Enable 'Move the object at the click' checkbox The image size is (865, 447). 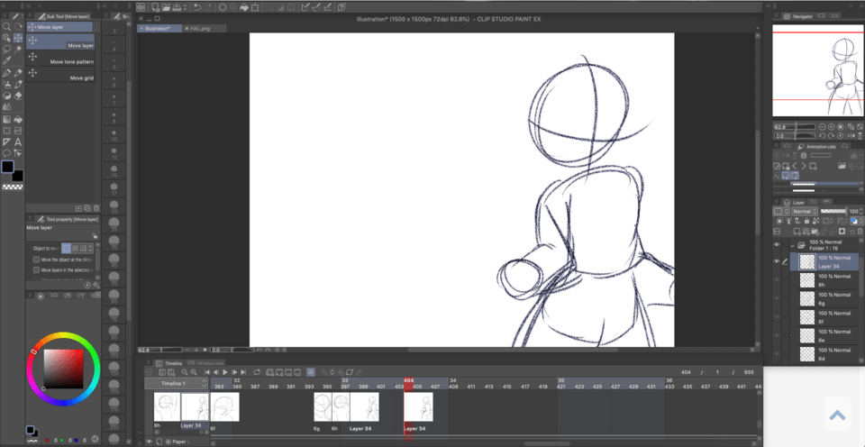[x=36, y=260]
